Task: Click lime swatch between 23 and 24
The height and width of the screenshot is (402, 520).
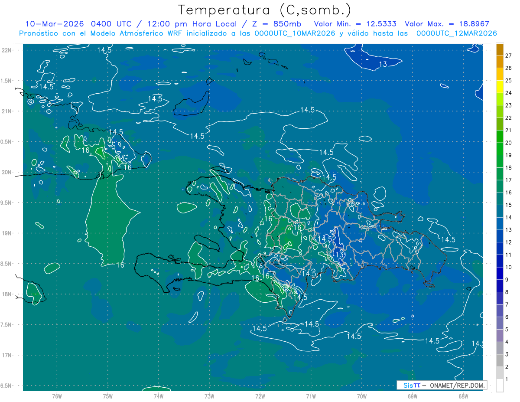Action: pos(500,99)
